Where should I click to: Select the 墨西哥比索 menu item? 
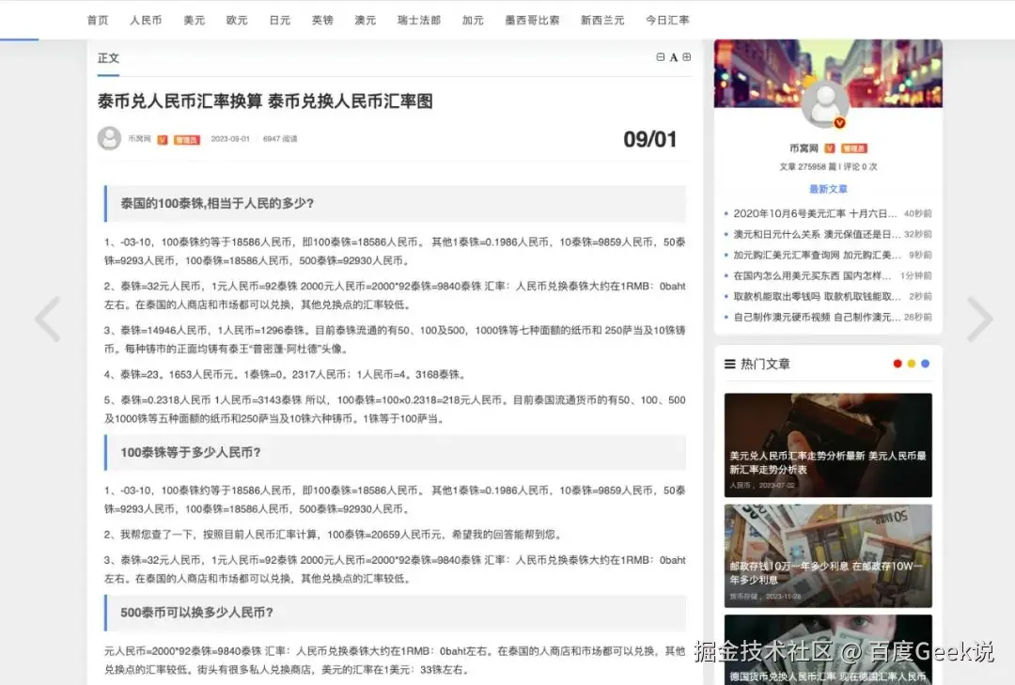tap(532, 19)
